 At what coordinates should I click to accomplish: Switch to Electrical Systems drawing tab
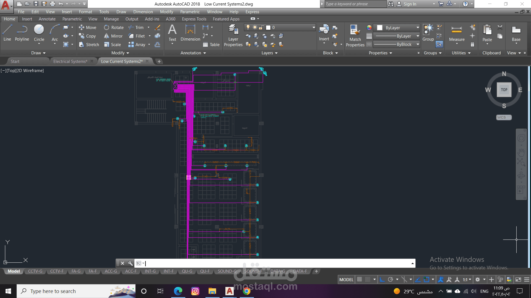pyautogui.click(x=70, y=61)
